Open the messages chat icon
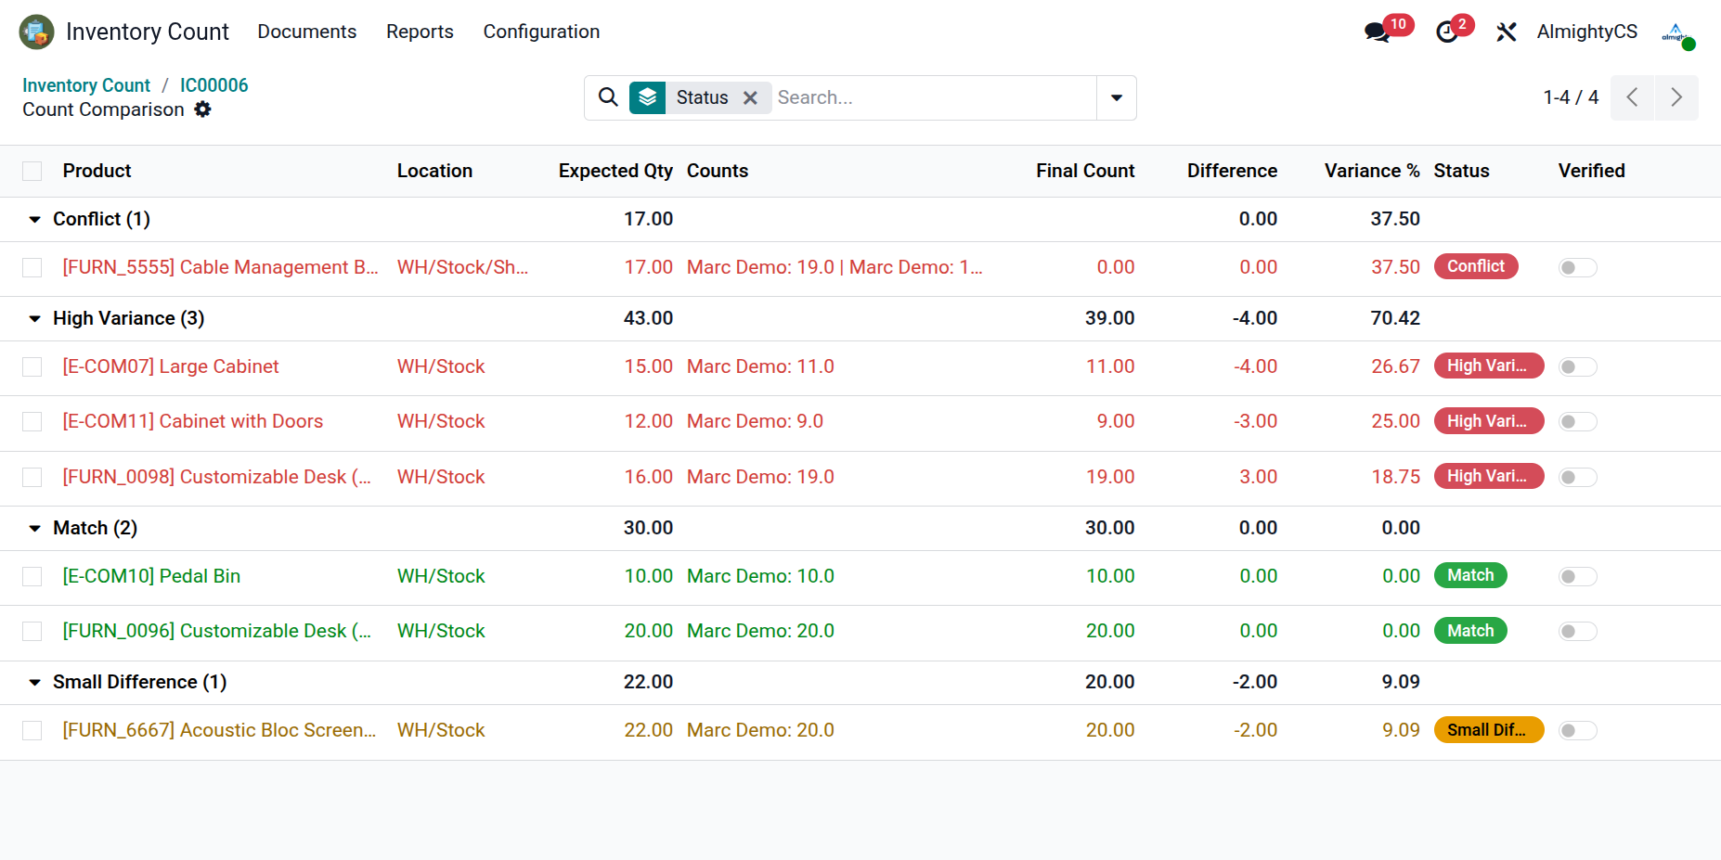The height and width of the screenshot is (860, 1721). click(1377, 32)
